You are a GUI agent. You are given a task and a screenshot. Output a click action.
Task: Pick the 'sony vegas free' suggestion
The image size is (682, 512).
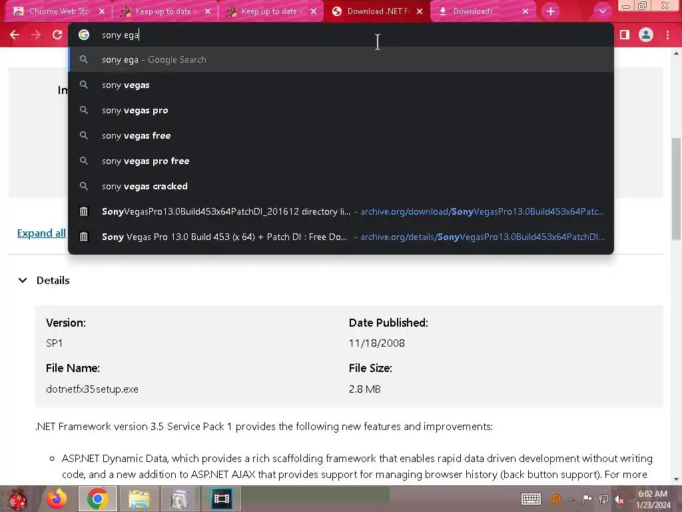(x=341, y=135)
